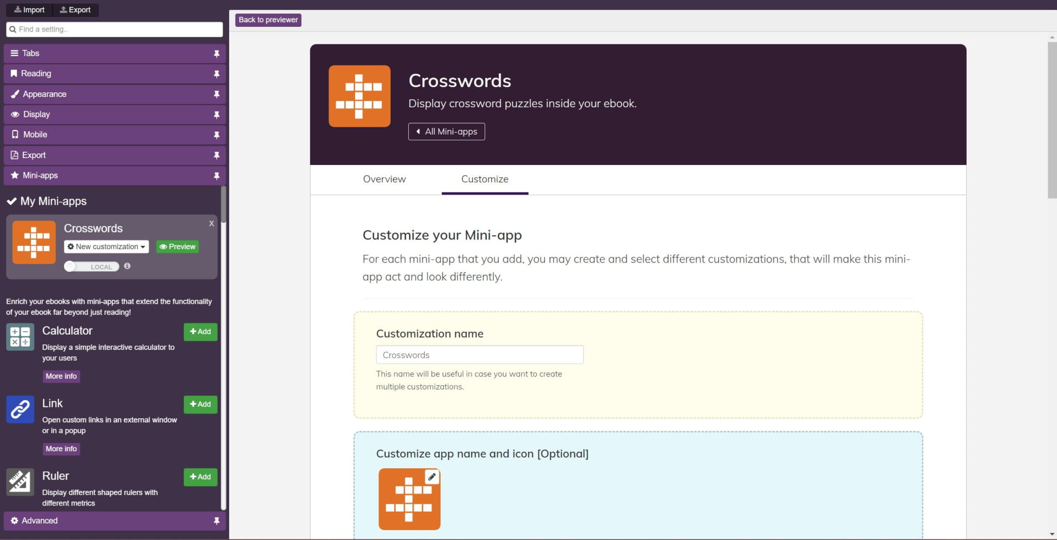The height and width of the screenshot is (540, 1057).
Task: Select the Mini-apps star icon
Action: [x=14, y=175]
